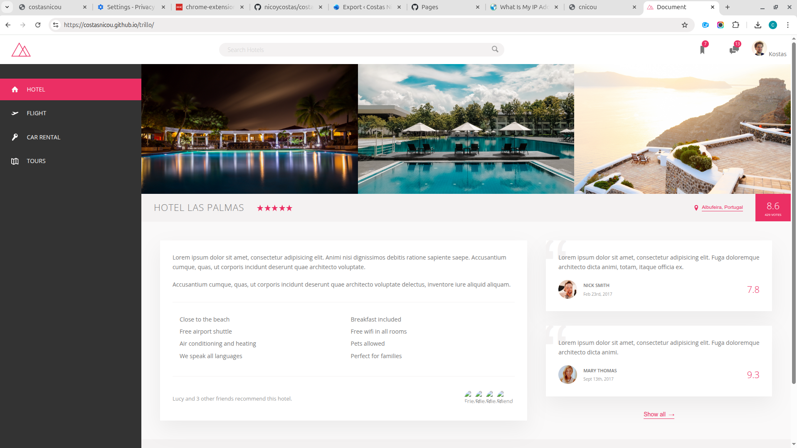Select the Hotel home icon in sidebar
The image size is (797, 448).
point(15,89)
